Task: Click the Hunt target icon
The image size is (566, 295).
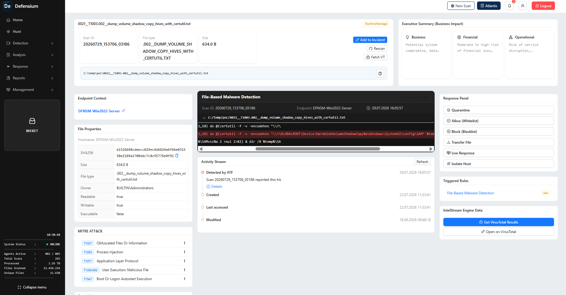Action: [8, 32]
